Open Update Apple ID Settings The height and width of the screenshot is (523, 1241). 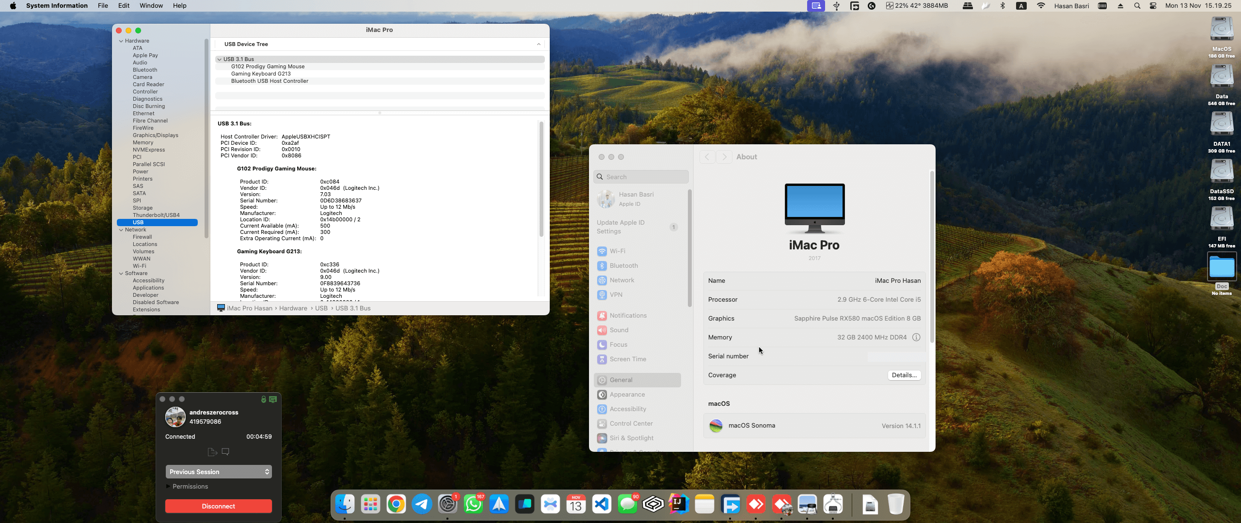click(x=637, y=227)
